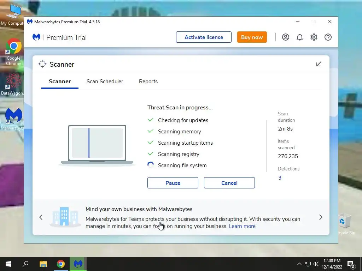The height and width of the screenshot is (271, 362).
Task: Click the Scanner crosshair icon
Action: click(x=42, y=64)
